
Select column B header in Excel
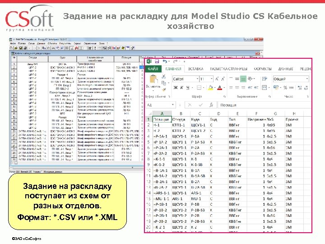[181, 114]
